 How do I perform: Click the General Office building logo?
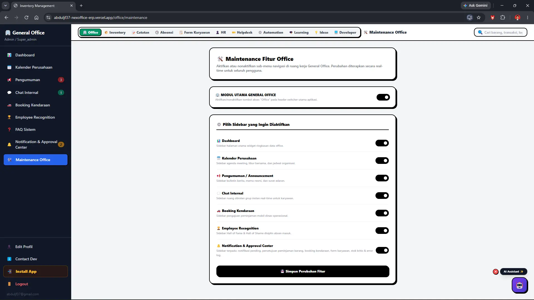tap(8, 32)
